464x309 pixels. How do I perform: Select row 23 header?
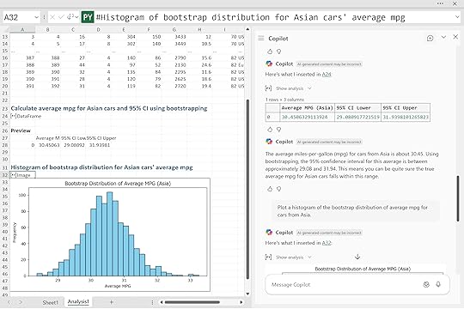click(x=5, y=108)
